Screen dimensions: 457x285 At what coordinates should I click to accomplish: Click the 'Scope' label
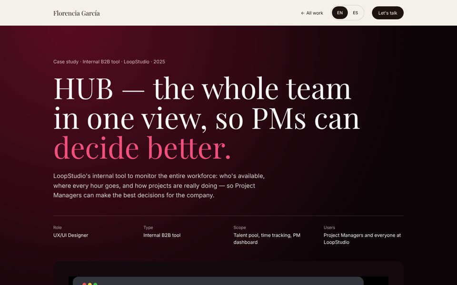point(239,228)
